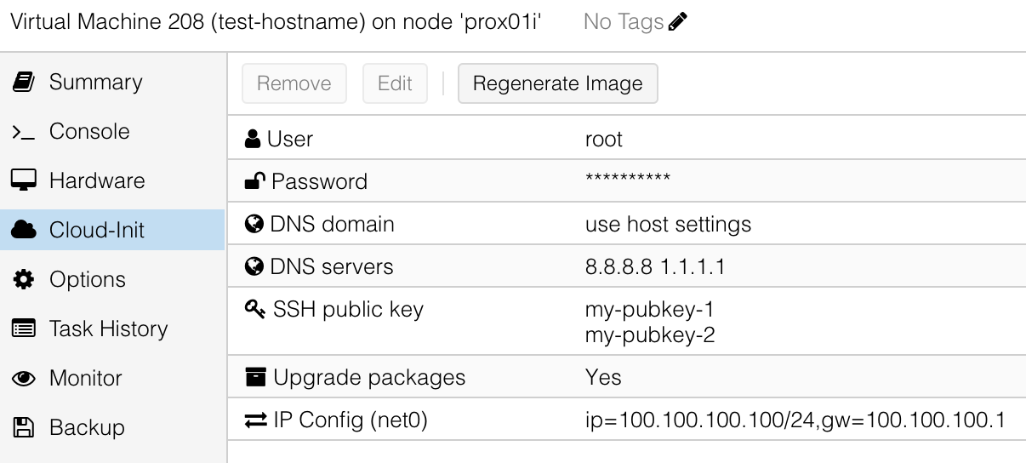Select the User root row

click(x=627, y=139)
